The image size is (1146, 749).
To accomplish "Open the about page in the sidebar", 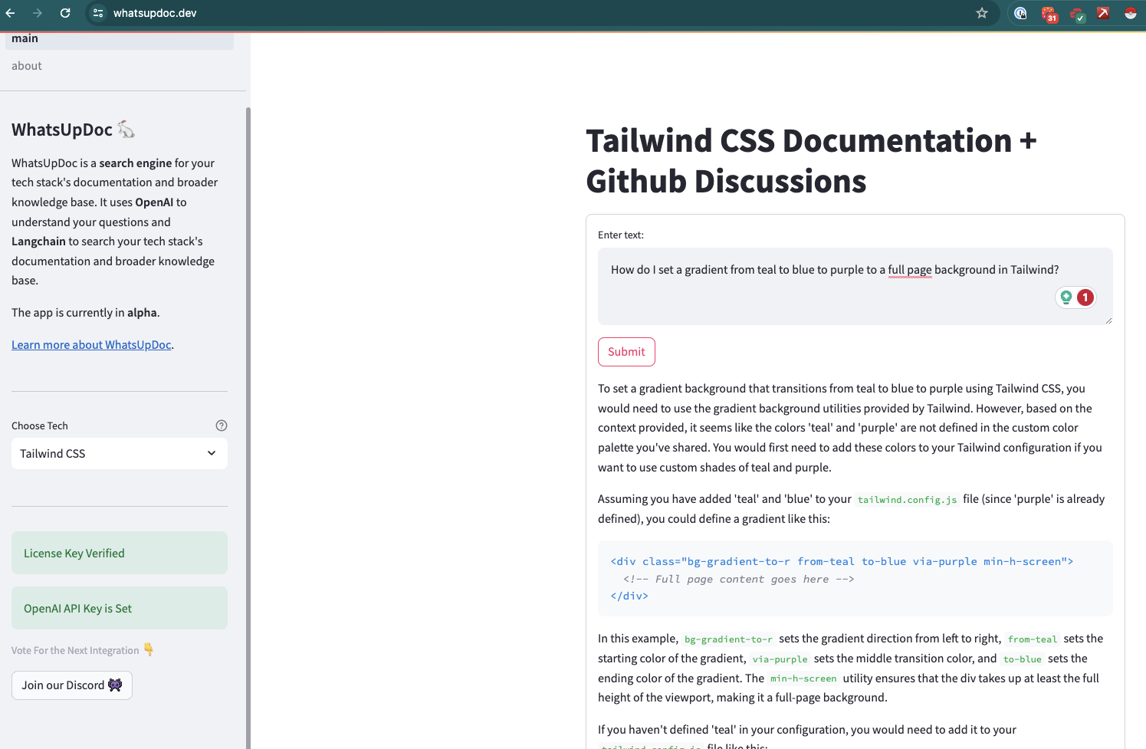I will [27, 66].
